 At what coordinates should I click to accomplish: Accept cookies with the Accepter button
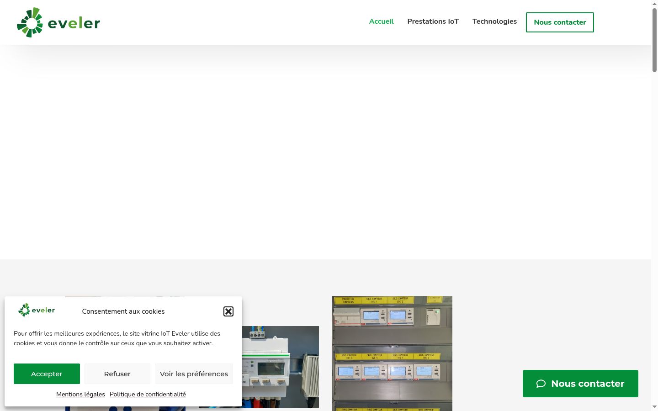pos(47,374)
